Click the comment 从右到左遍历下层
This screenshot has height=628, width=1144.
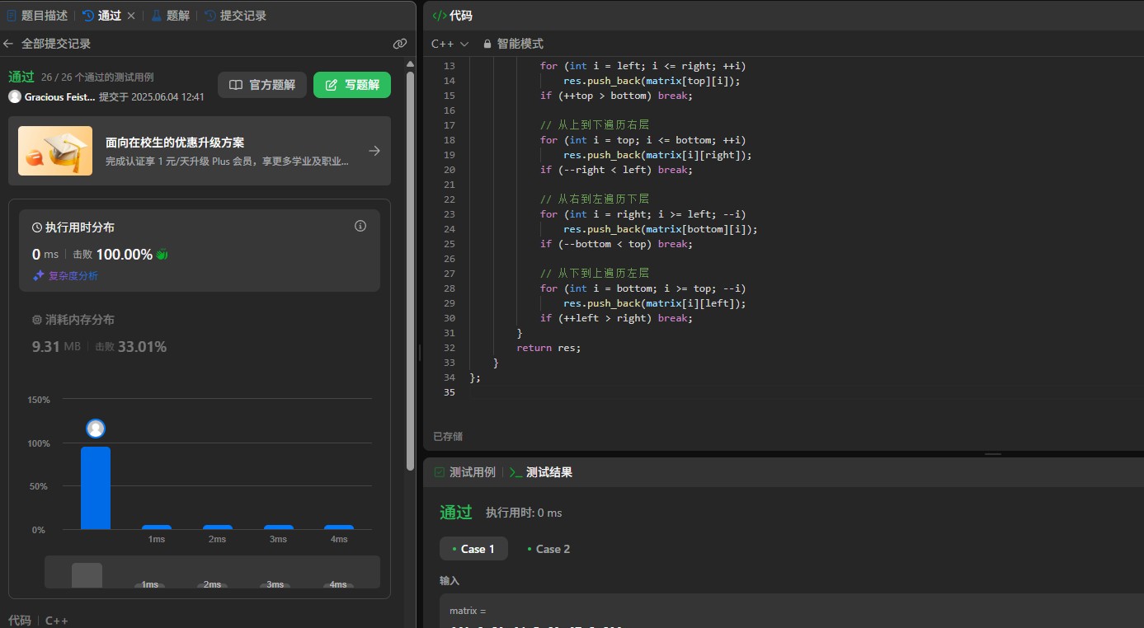595,199
